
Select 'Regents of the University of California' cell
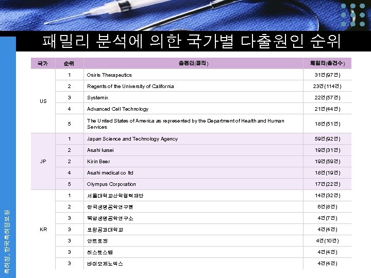(x=193, y=86)
